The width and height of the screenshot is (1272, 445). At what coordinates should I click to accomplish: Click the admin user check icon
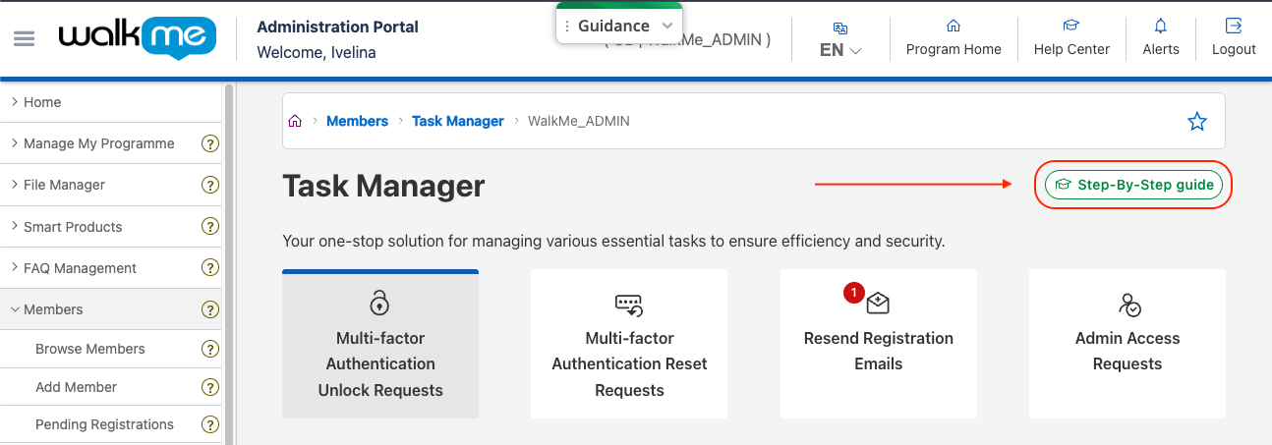[1129, 305]
